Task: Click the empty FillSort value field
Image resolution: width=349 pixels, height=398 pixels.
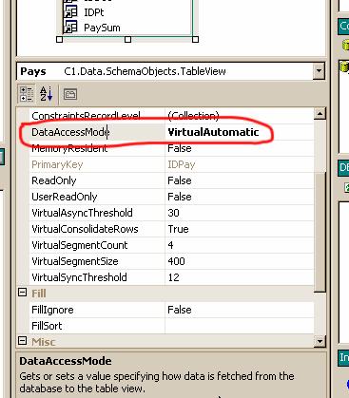Action: click(x=240, y=326)
